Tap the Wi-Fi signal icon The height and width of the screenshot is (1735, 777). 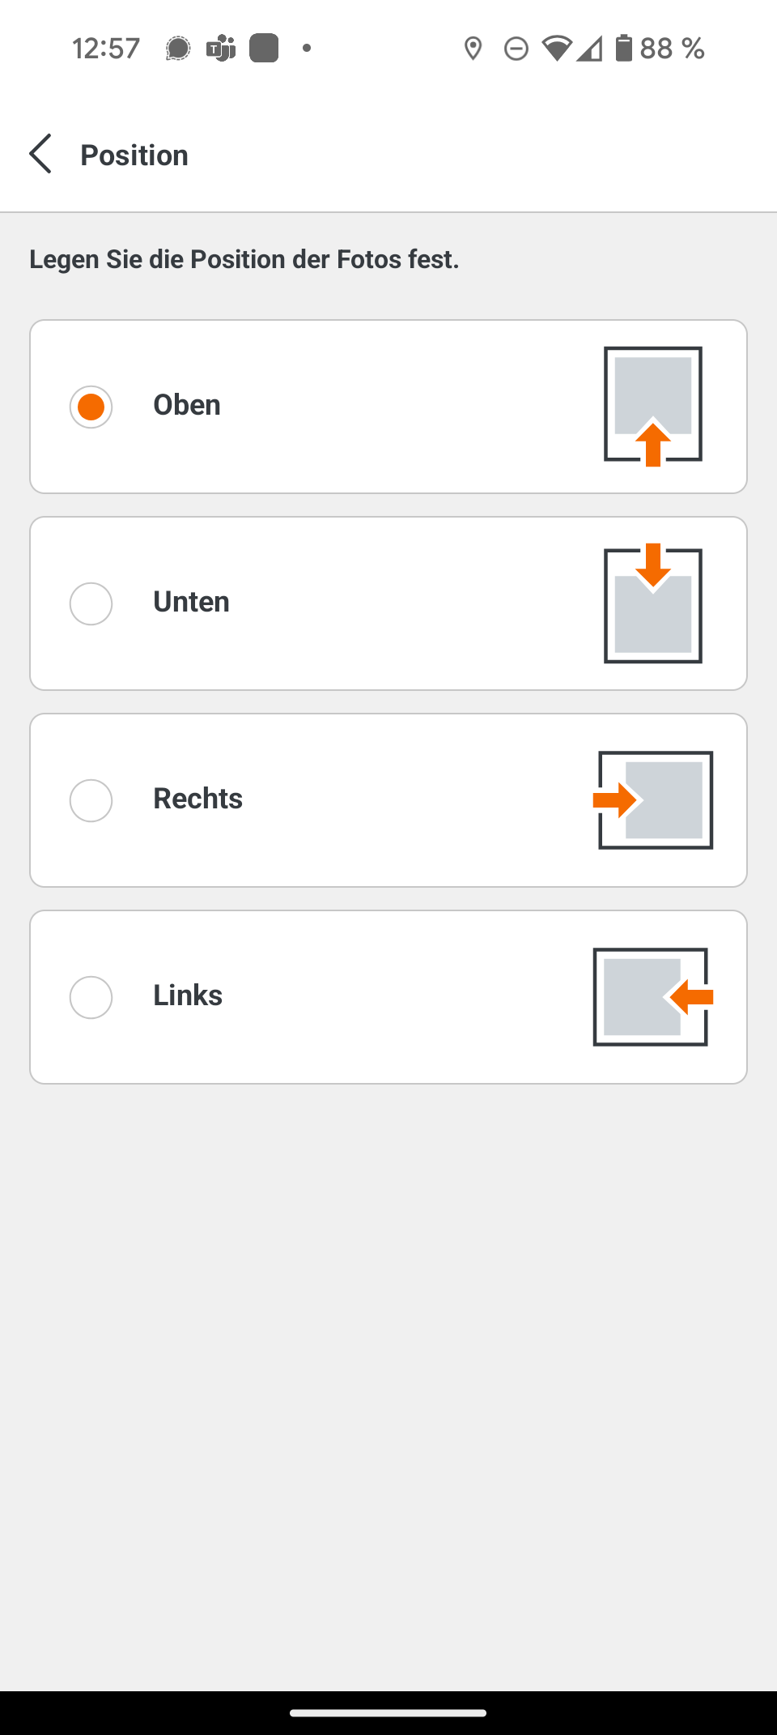point(557,49)
